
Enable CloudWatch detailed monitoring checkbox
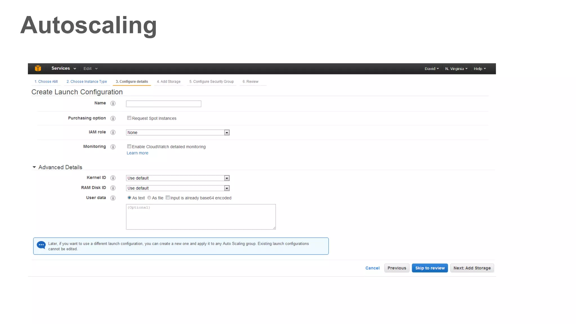(129, 147)
